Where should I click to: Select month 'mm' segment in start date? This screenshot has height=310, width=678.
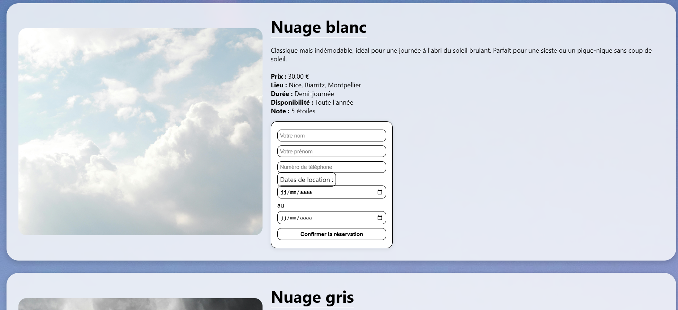pyautogui.click(x=293, y=192)
